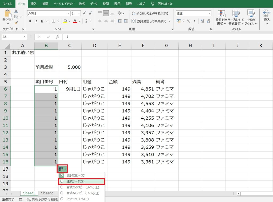Open the font color dropdown arrow
Screen dimensions: 273x202
[x=79, y=21]
